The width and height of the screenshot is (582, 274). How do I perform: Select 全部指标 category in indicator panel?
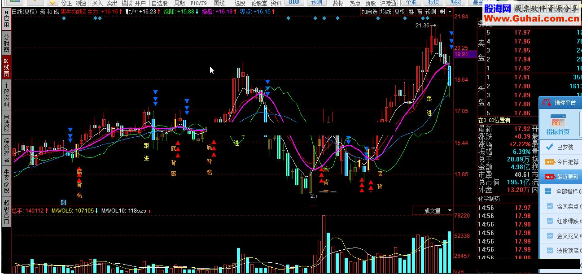(x=561, y=191)
